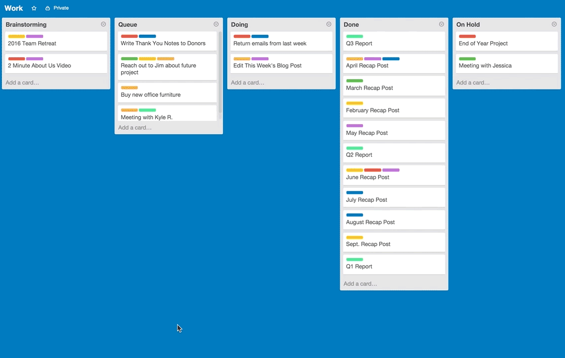Click the Doing list title
The image size is (565, 358).
tap(240, 24)
